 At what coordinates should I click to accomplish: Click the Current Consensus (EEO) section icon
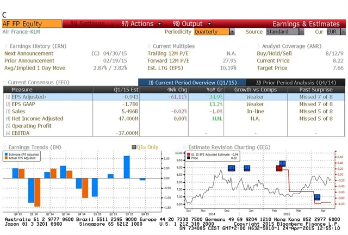[x=6, y=82]
